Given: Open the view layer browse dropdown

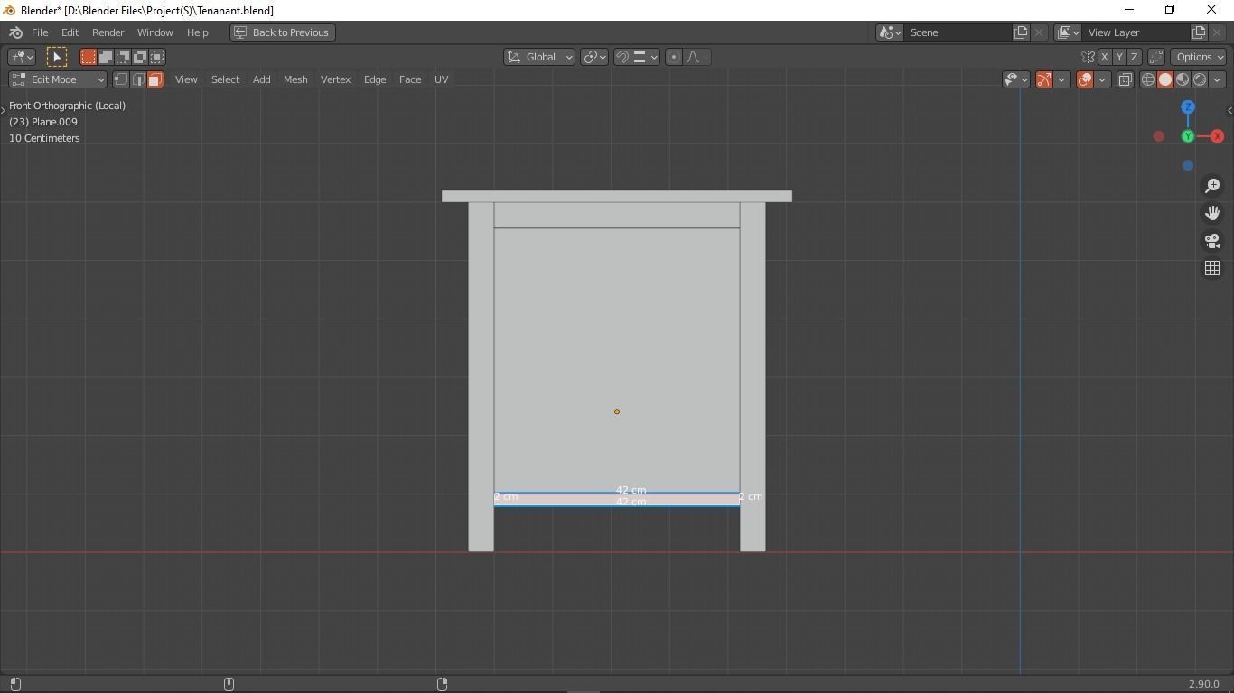Looking at the screenshot, I should point(1068,32).
